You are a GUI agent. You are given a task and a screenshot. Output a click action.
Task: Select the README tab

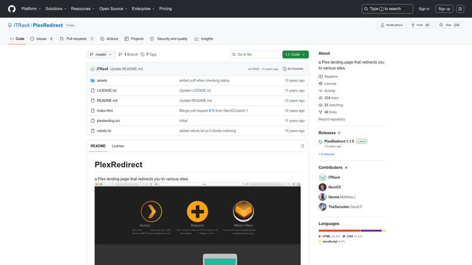(98, 146)
